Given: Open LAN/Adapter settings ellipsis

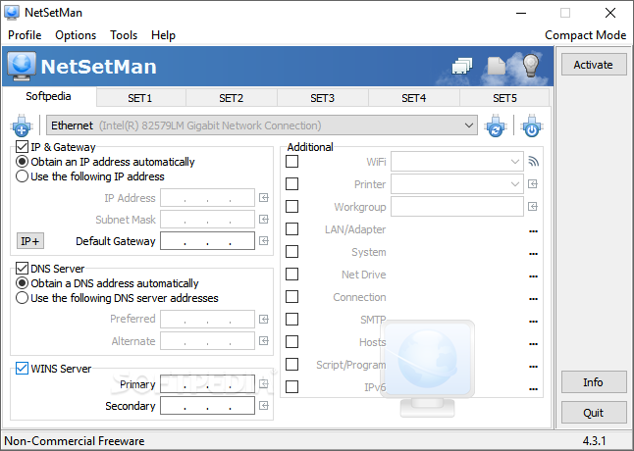Looking at the screenshot, I should (533, 231).
